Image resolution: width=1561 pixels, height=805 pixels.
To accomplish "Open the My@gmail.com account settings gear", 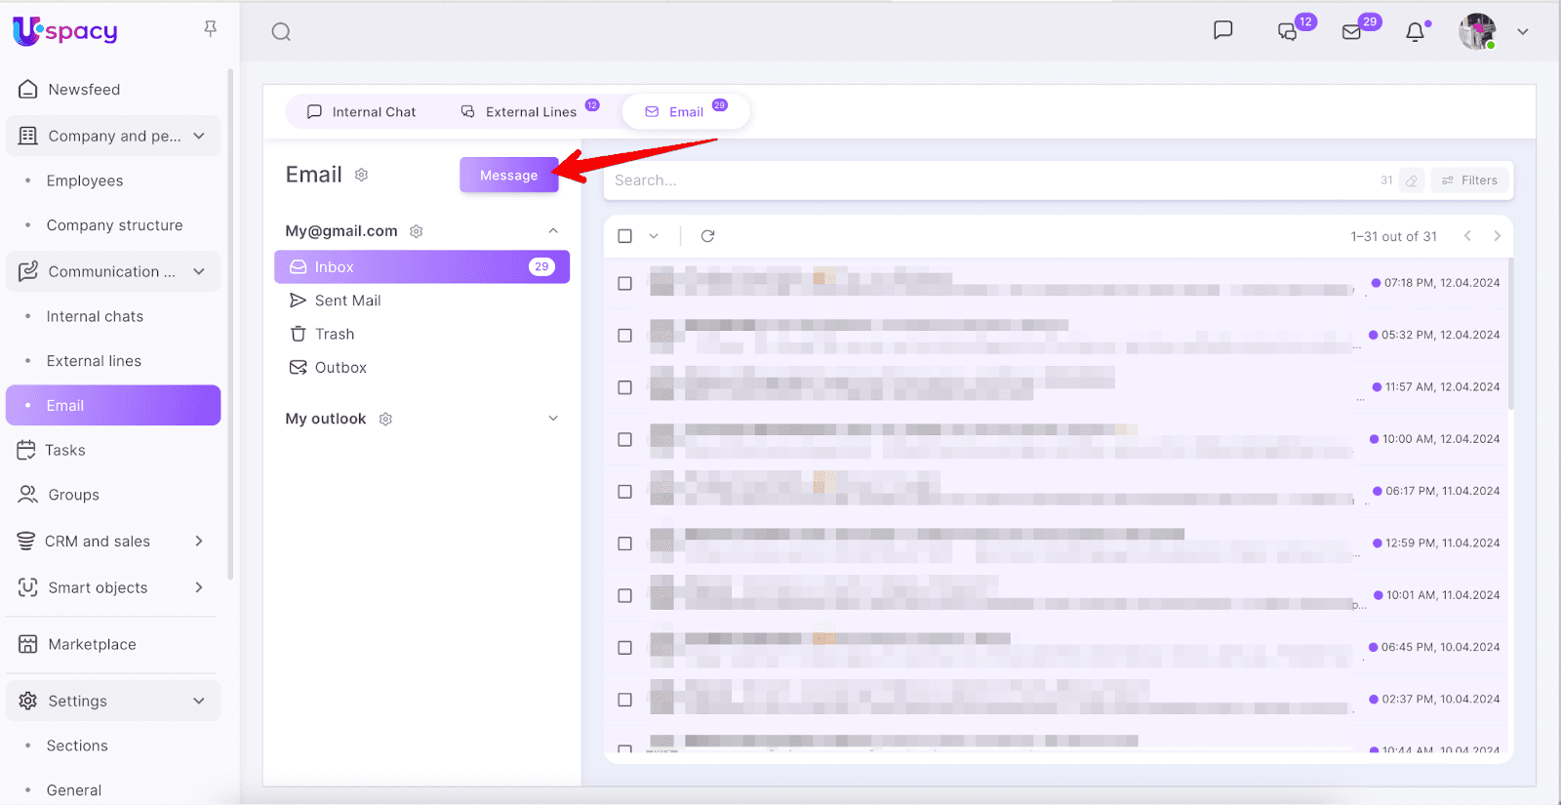I will [x=417, y=231].
